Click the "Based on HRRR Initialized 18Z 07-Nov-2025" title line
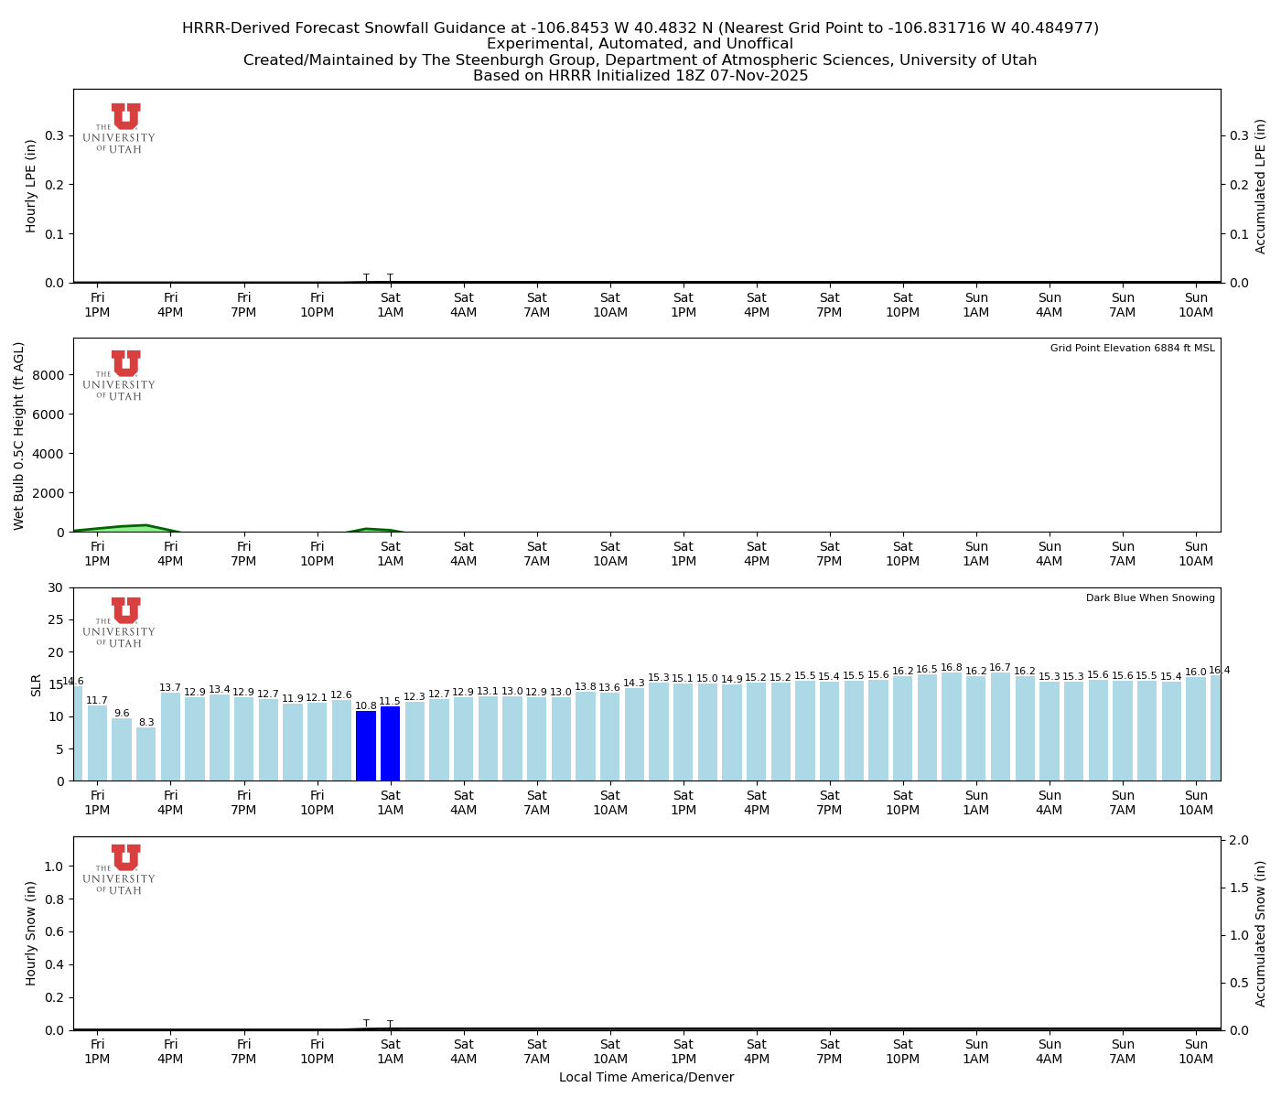The height and width of the screenshot is (1098, 1281). point(640,76)
